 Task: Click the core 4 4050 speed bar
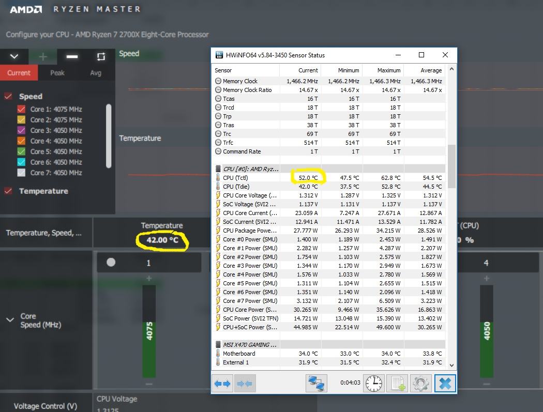point(487,331)
